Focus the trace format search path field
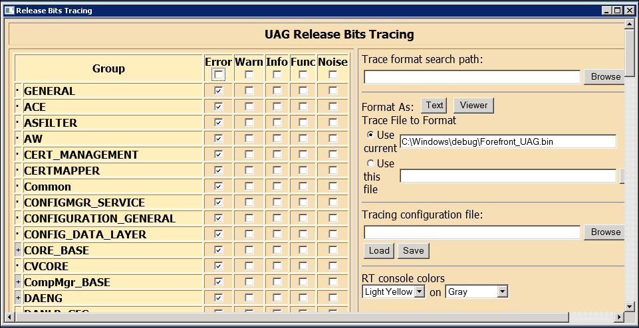Screen dimensions: 639x328 pos(472,77)
